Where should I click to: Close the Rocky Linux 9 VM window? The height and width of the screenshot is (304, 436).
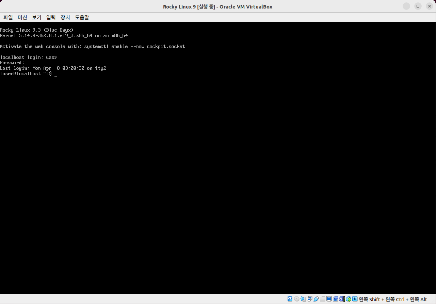[430, 6]
